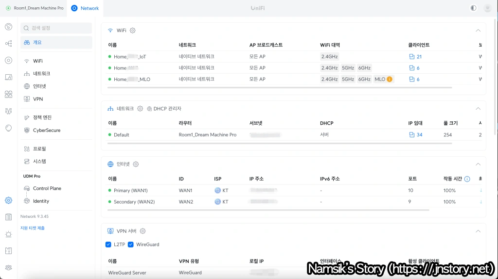Collapse the 네트워크 section chevron
The width and height of the screenshot is (498, 279).
point(478,109)
